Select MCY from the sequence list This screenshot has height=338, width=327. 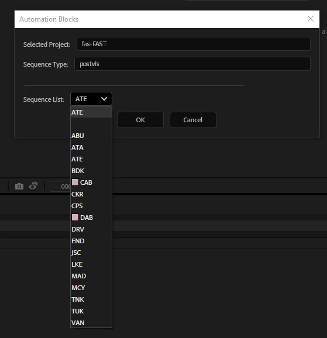coord(91,288)
